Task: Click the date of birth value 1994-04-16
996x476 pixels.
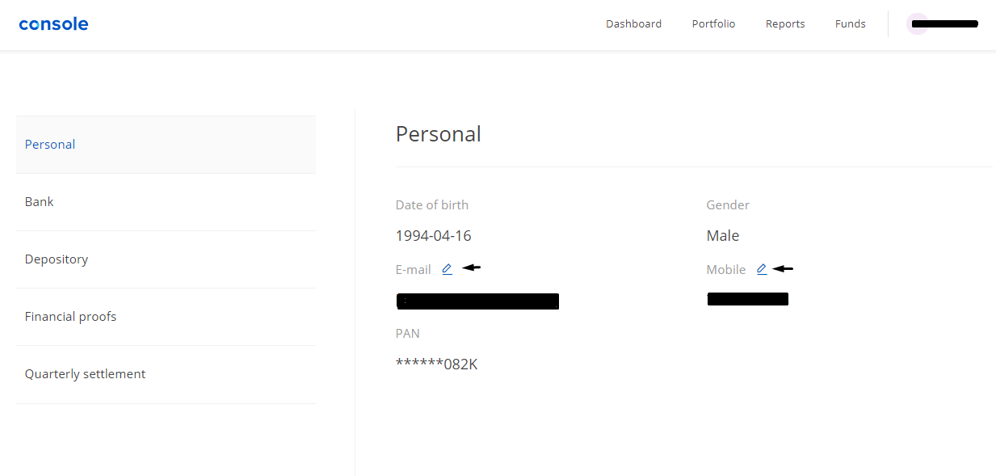Action: coord(433,236)
